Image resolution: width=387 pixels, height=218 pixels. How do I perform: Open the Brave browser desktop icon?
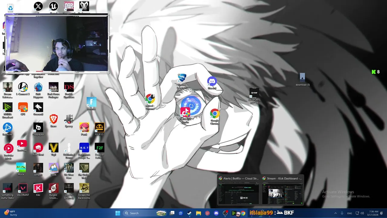tap(54, 121)
